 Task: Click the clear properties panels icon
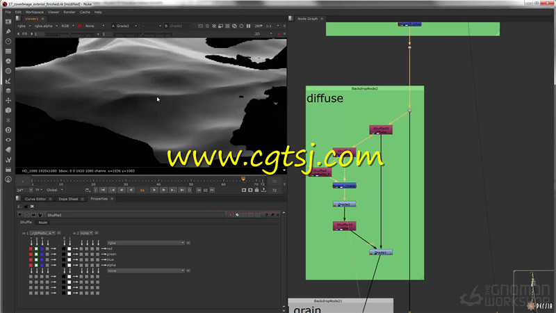click(x=32, y=207)
